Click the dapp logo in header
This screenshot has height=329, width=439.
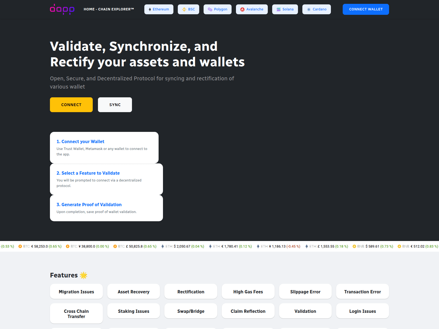tap(62, 9)
